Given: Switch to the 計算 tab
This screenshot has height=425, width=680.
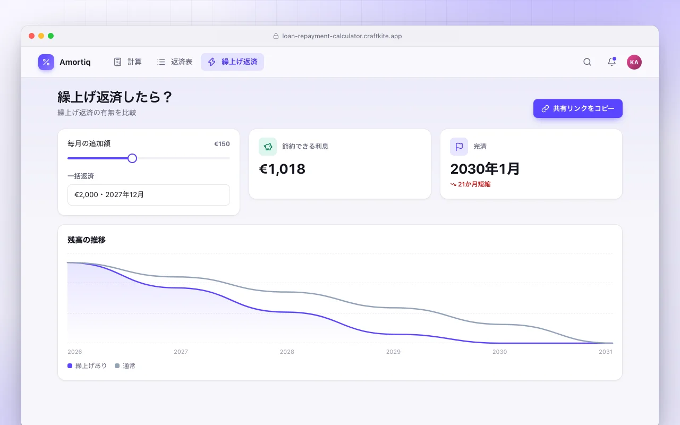Looking at the screenshot, I should tap(127, 62).
